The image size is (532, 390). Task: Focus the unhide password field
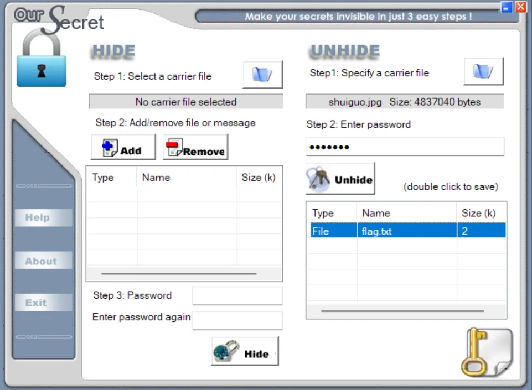click(405, 147)
